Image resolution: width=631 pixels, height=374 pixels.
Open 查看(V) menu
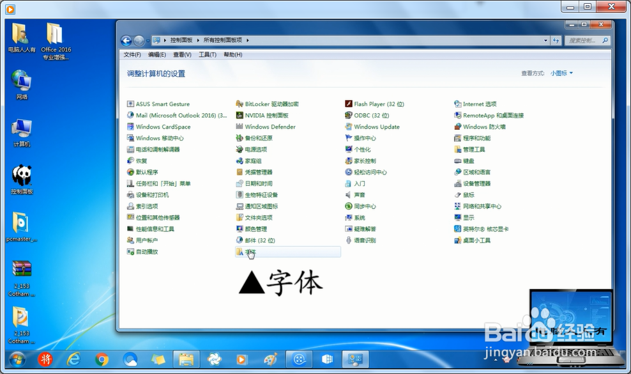point(182,55)
